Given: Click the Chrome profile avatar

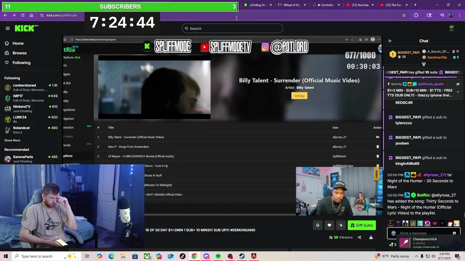Looking at the screenshot, I should [451, 15].
